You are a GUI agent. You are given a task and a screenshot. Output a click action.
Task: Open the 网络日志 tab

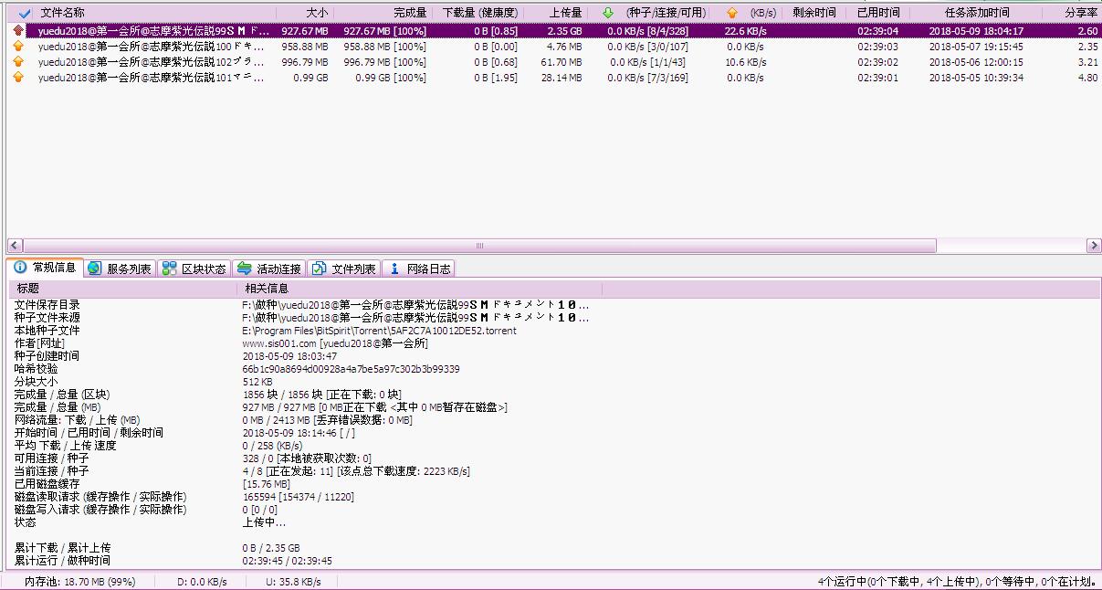tap(419, 269)
